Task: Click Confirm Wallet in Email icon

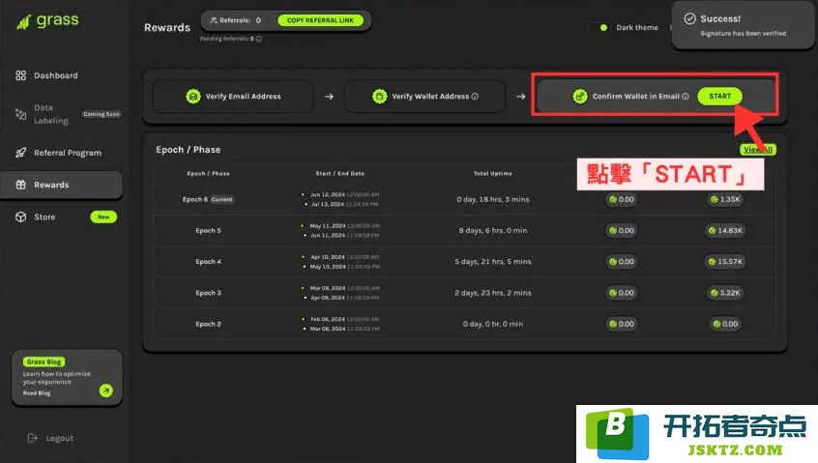Action: 579,97
